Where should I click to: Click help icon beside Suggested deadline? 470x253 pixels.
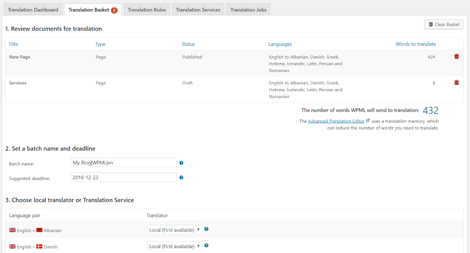click(x=182, y=178)
